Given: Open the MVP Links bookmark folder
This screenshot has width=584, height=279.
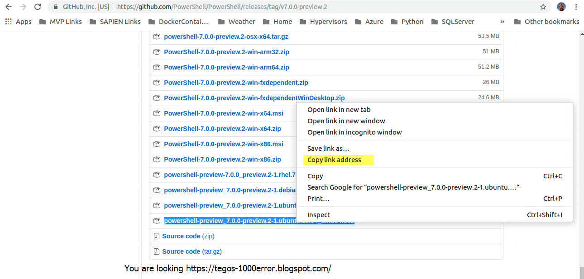Looking at the screenshot, I should tap(61, 22).
